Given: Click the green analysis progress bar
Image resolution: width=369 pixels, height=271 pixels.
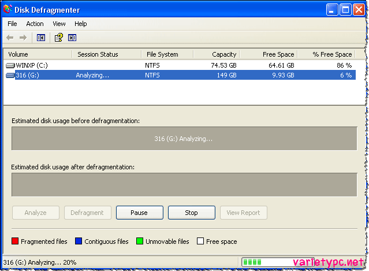Looking at the screenshot, I should click(x=278, y=262).
